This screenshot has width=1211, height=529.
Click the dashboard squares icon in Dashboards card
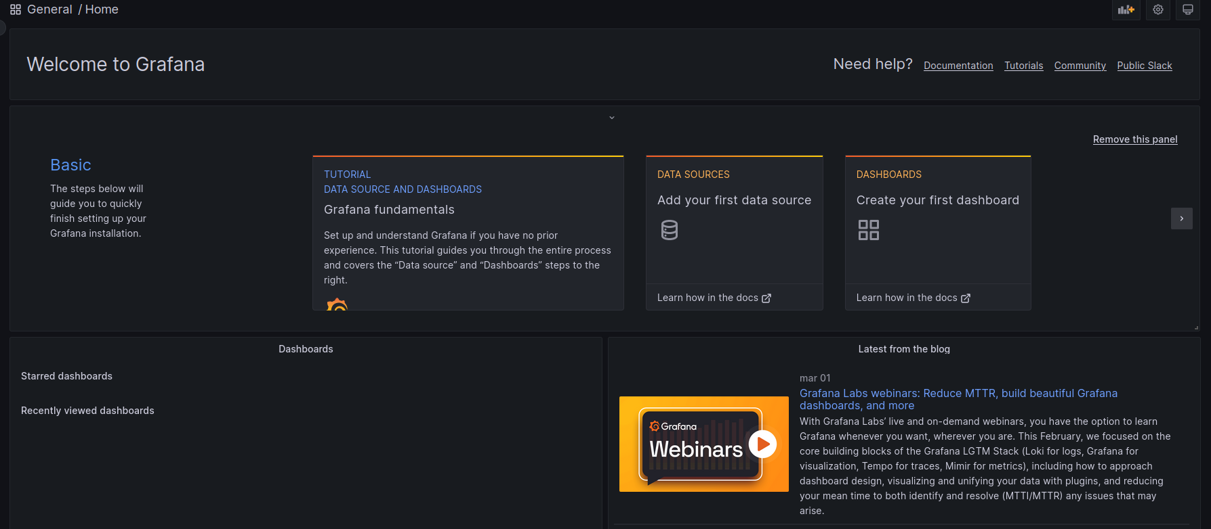point(869,230)
